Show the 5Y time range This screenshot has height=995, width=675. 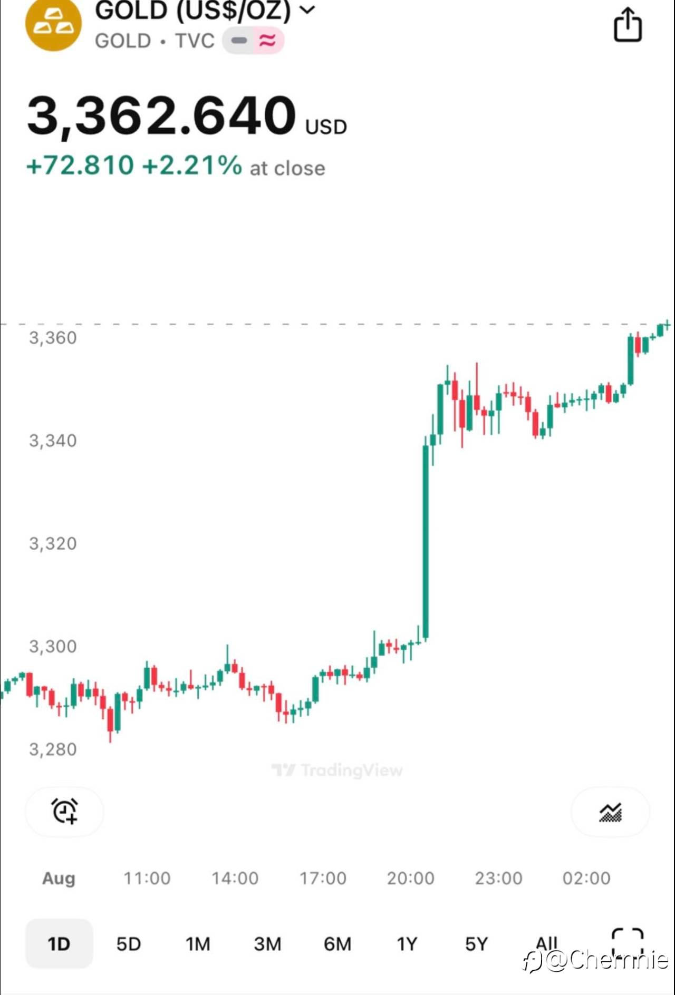(476, 944)
